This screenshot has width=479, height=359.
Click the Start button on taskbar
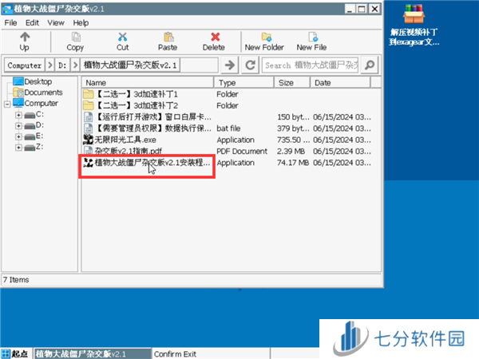[x=15, y=353]
